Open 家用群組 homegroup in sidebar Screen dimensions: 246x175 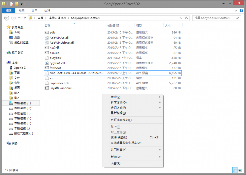point(17,53)
